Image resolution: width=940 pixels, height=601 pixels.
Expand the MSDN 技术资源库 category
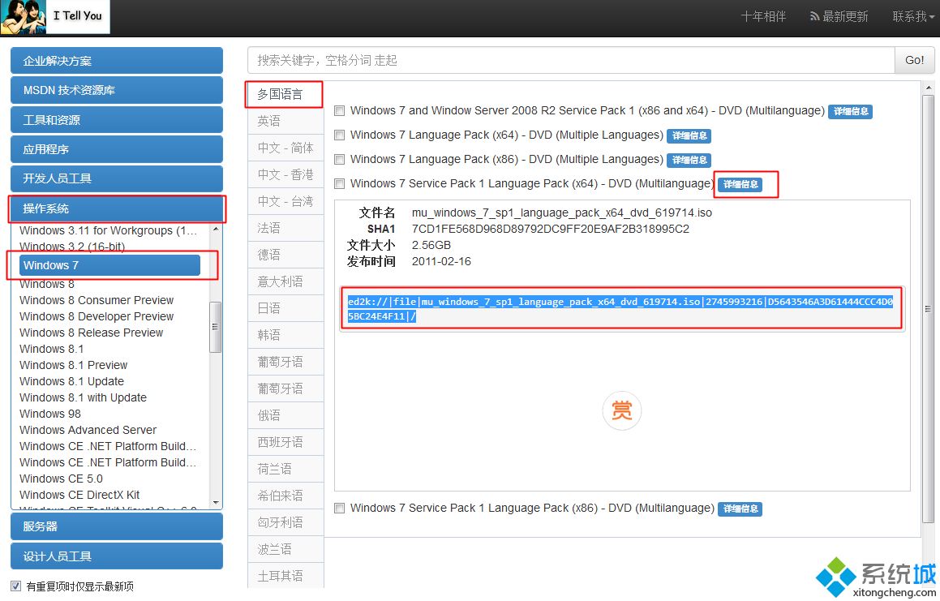coord(116,90)
